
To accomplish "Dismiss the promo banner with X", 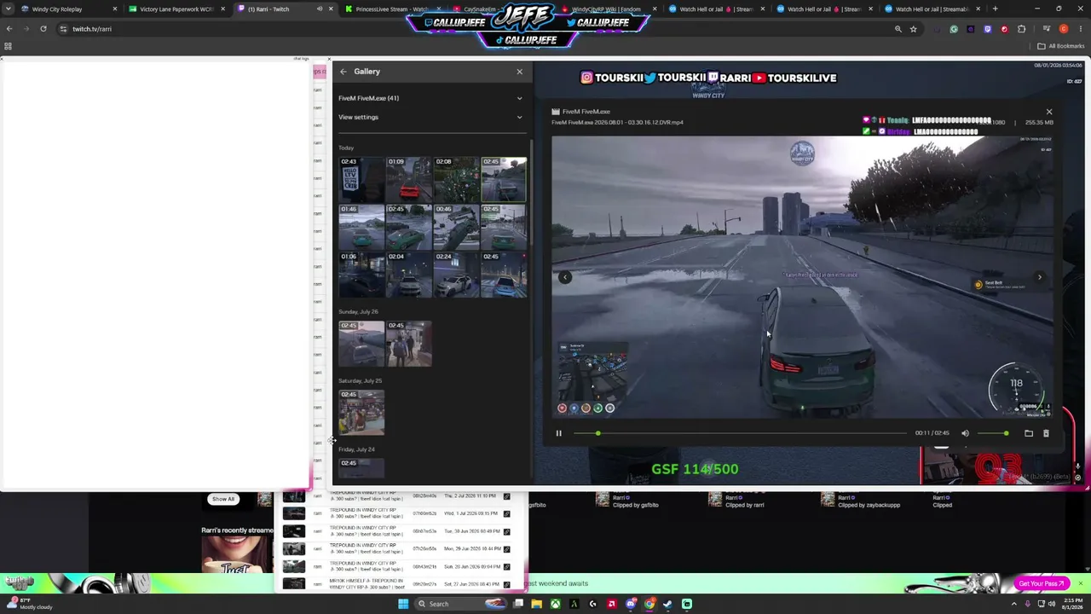I will (1080, 583).
